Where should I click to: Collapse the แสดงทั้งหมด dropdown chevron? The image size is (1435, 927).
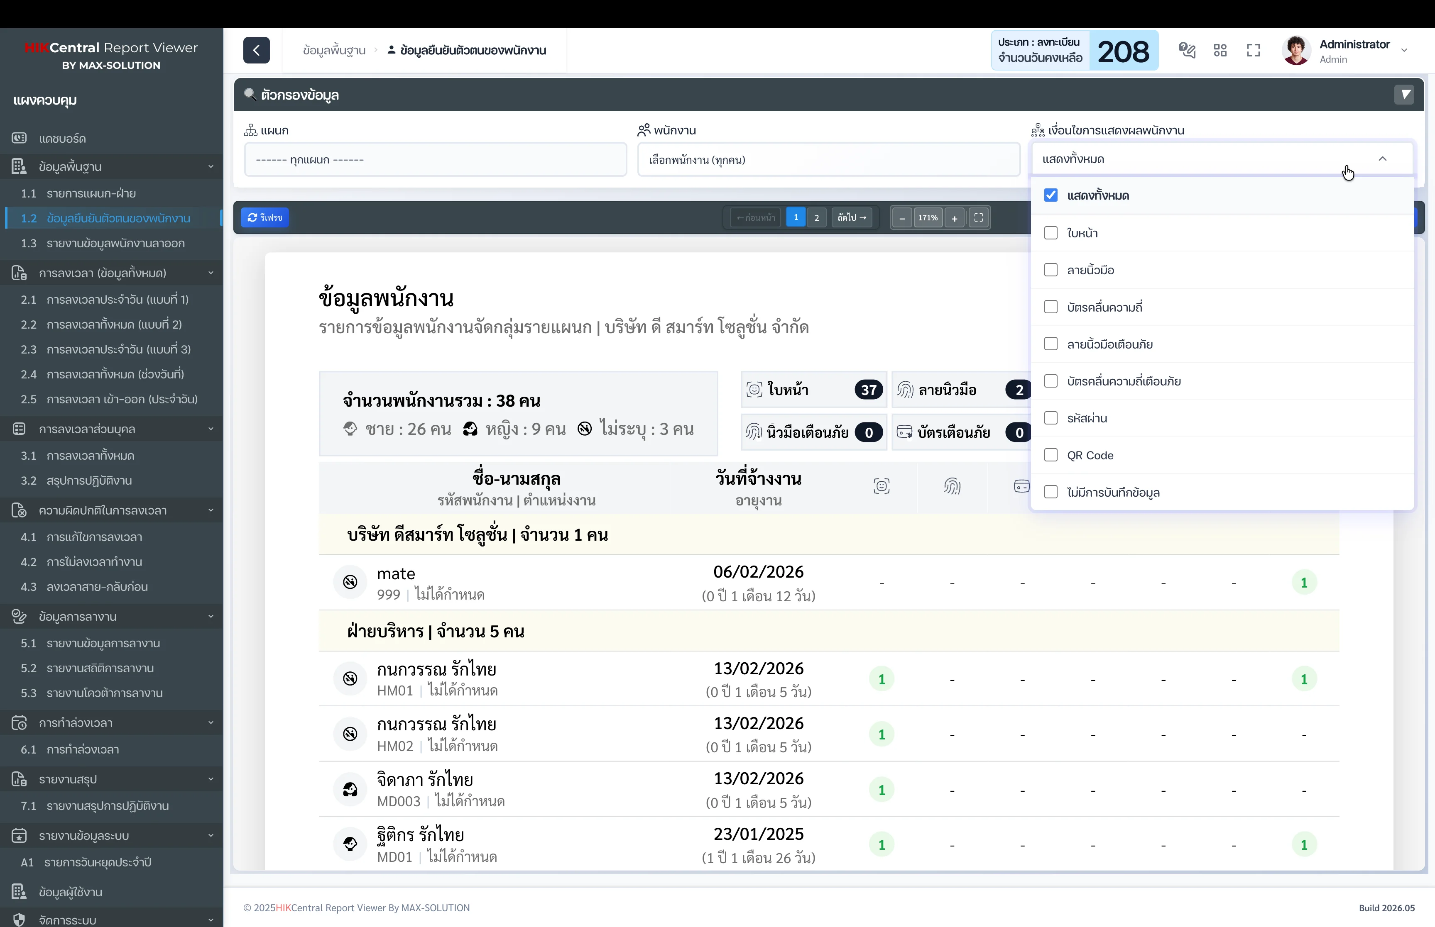1383,159
